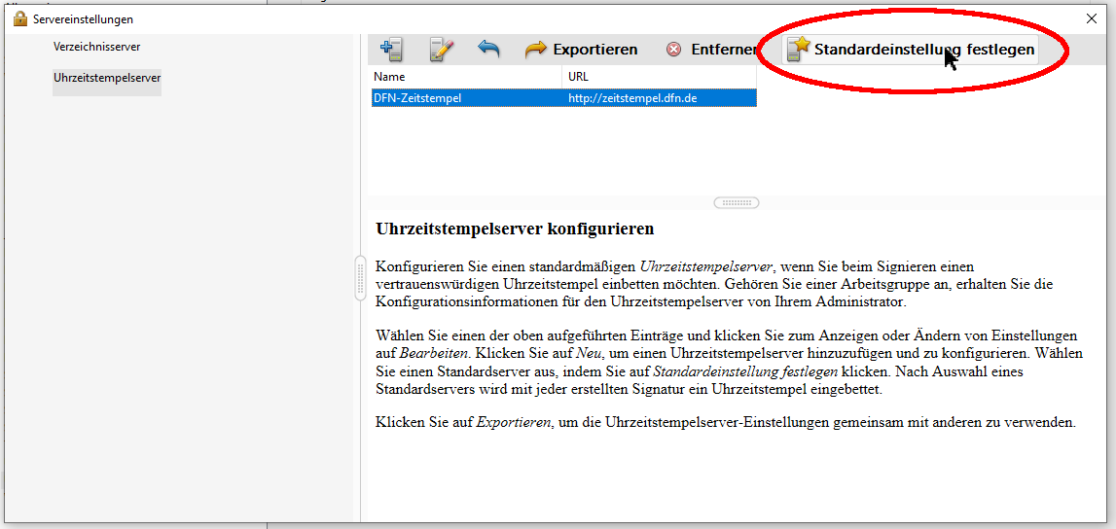1116x529 pixels.
Task: Click the New timestamp server plus icon
Action: click(x=391, y=49)
